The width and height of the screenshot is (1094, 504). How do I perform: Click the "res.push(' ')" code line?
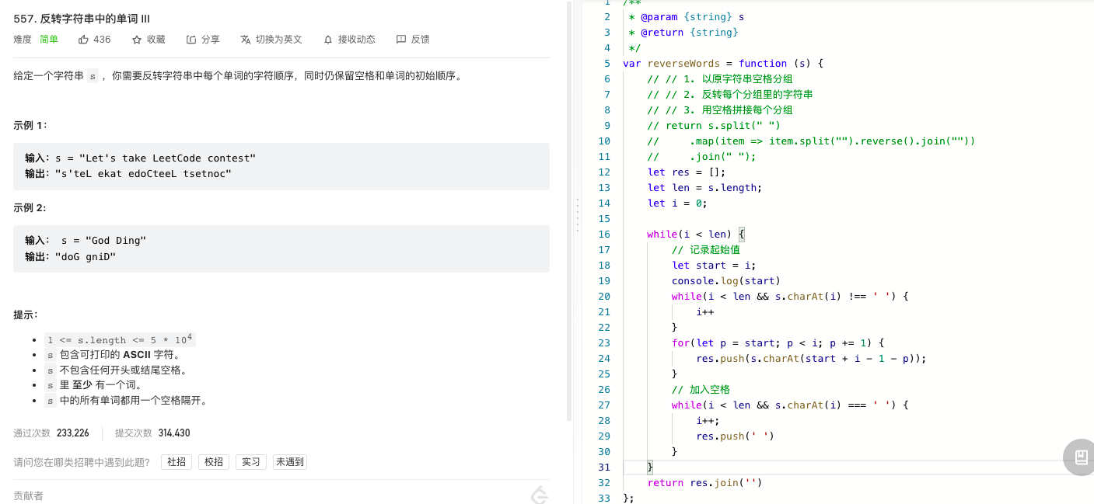pos(736,436)
